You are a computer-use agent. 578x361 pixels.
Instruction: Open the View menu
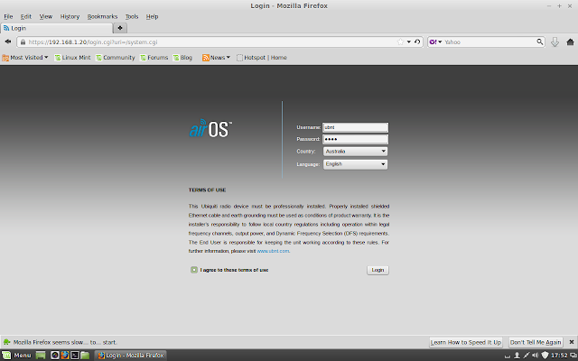46,16
